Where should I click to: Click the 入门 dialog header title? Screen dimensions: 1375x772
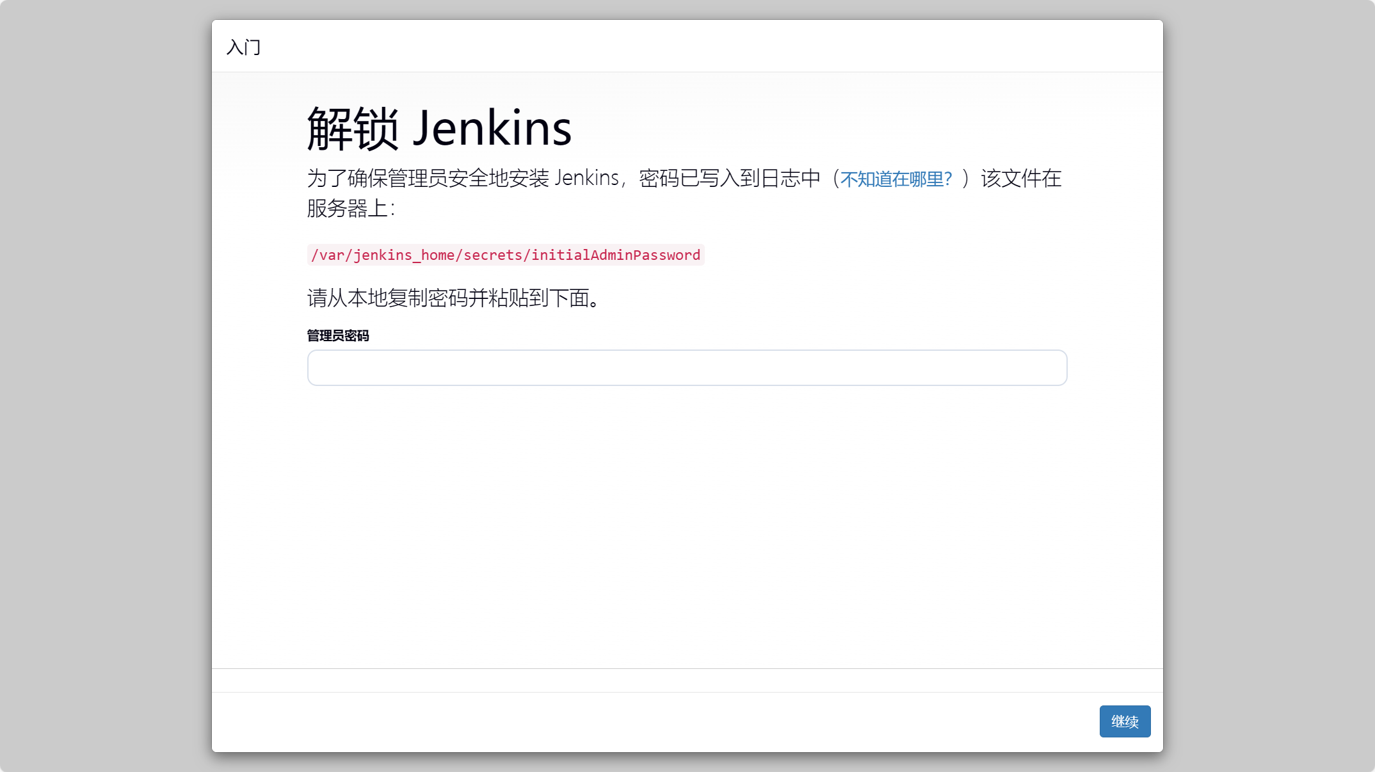(x=243, y=47)
